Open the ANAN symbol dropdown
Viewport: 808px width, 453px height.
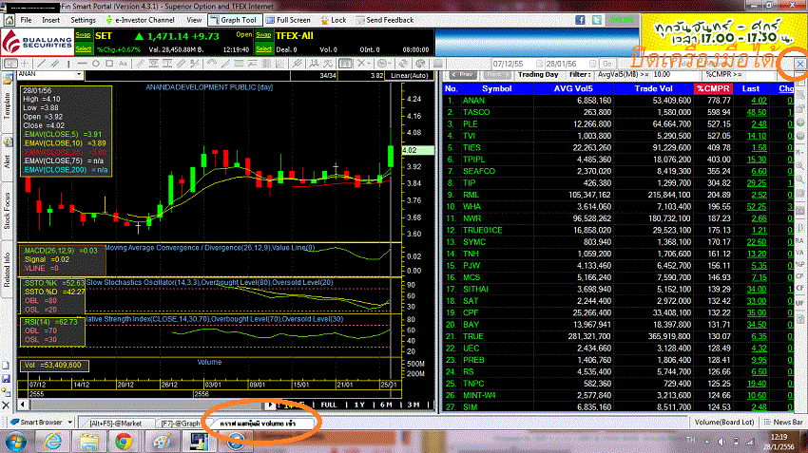click(x=79, y=75)
